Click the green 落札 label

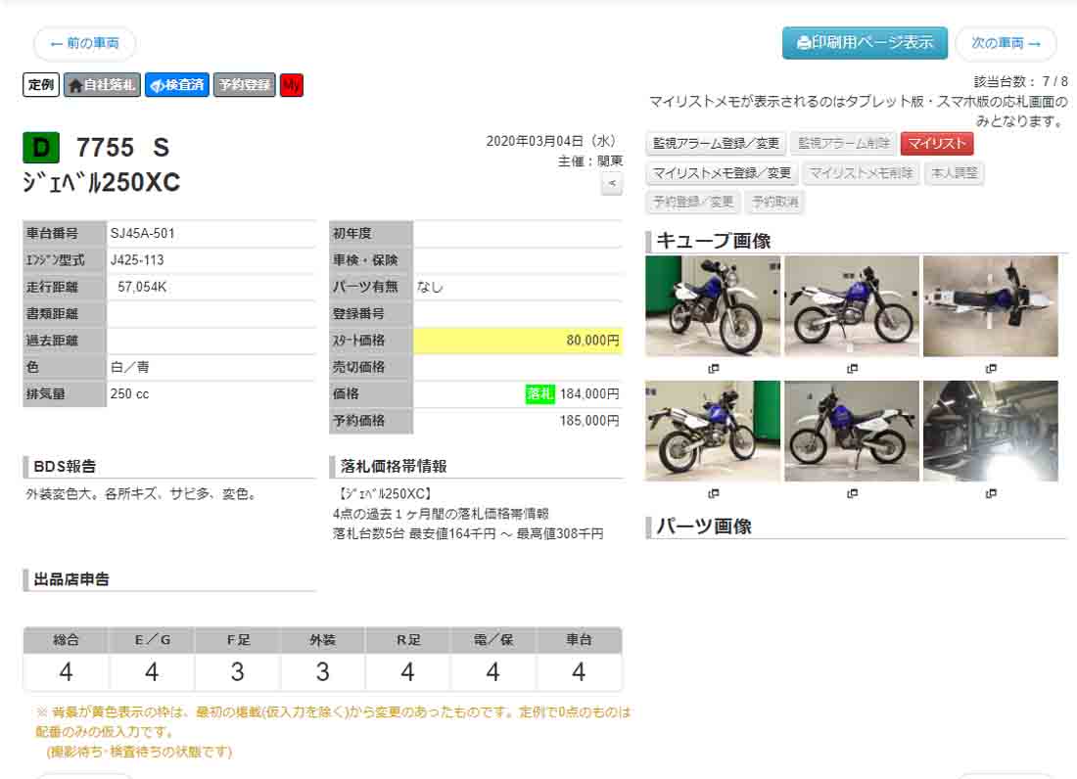point(539,394)
